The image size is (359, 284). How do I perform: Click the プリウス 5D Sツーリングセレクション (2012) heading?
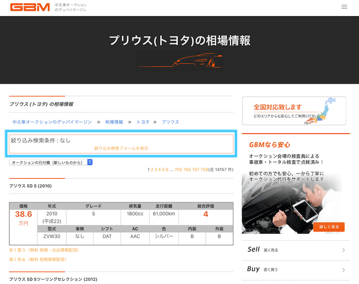pos(53,279)
